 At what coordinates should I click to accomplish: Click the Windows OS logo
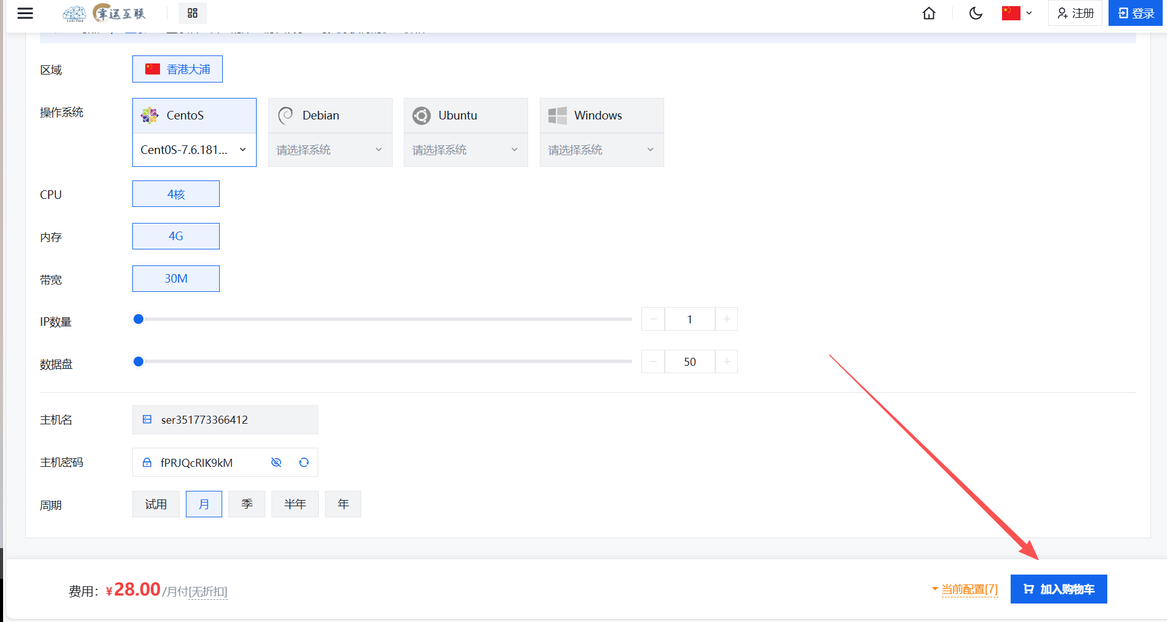tap(558, 115)
